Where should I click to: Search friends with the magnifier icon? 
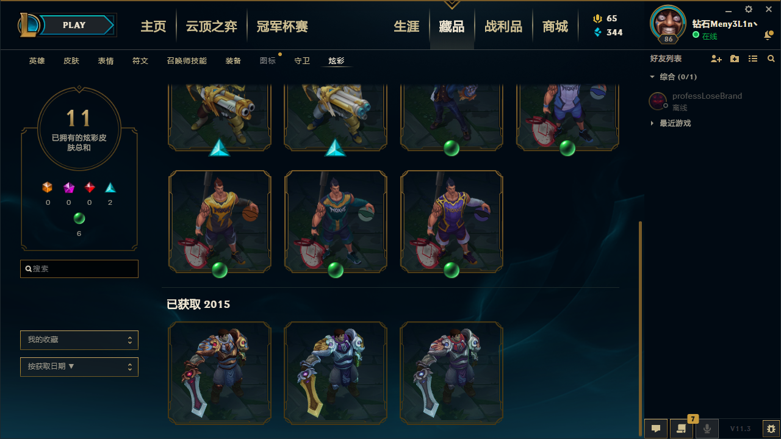pyautogui.click(x=771, y=59)
